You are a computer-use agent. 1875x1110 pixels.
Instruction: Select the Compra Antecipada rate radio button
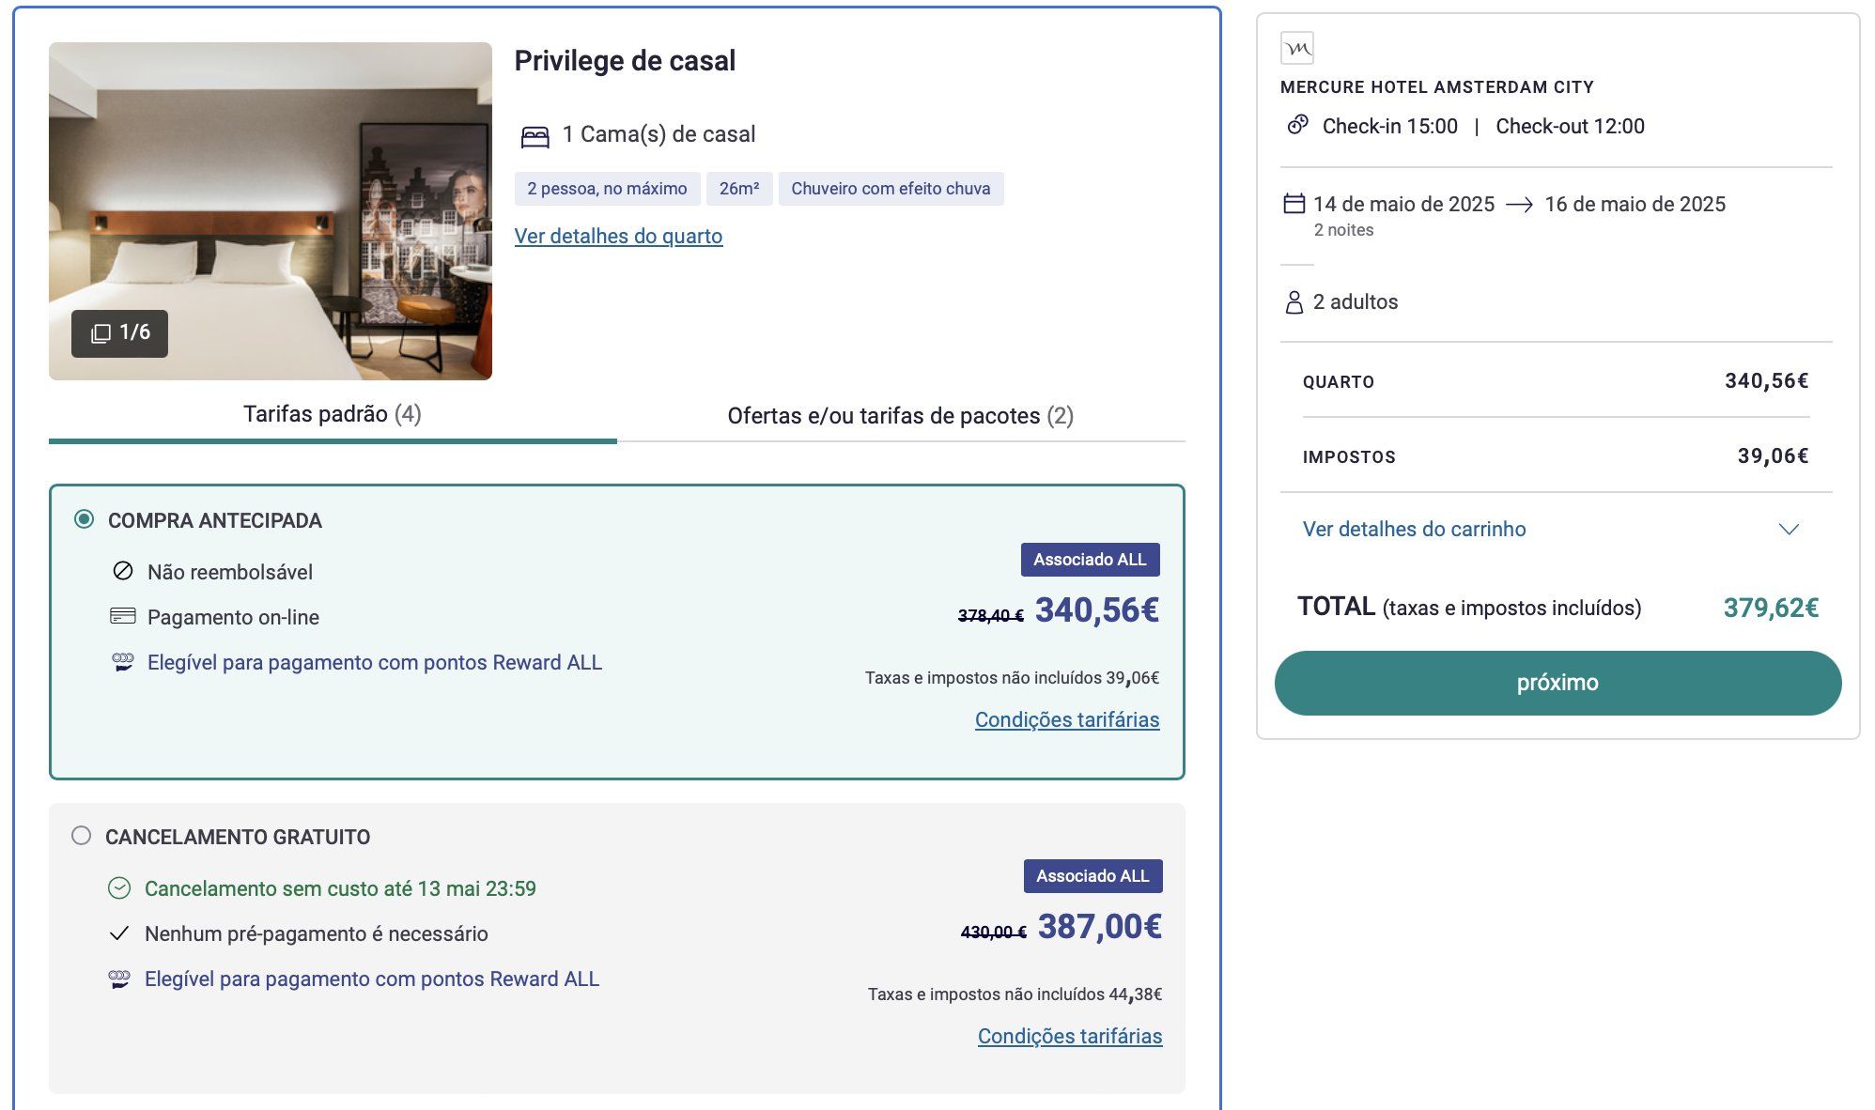coord(84,519)
